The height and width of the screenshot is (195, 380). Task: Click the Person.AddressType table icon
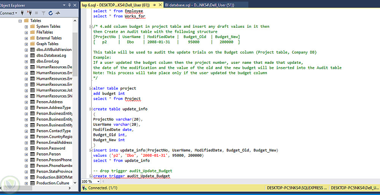[32, 108]
